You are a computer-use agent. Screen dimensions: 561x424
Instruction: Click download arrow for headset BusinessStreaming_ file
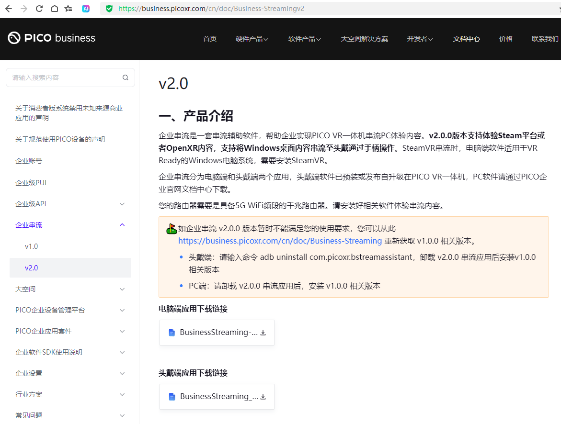pyautogui.click(x=263, y=396)
